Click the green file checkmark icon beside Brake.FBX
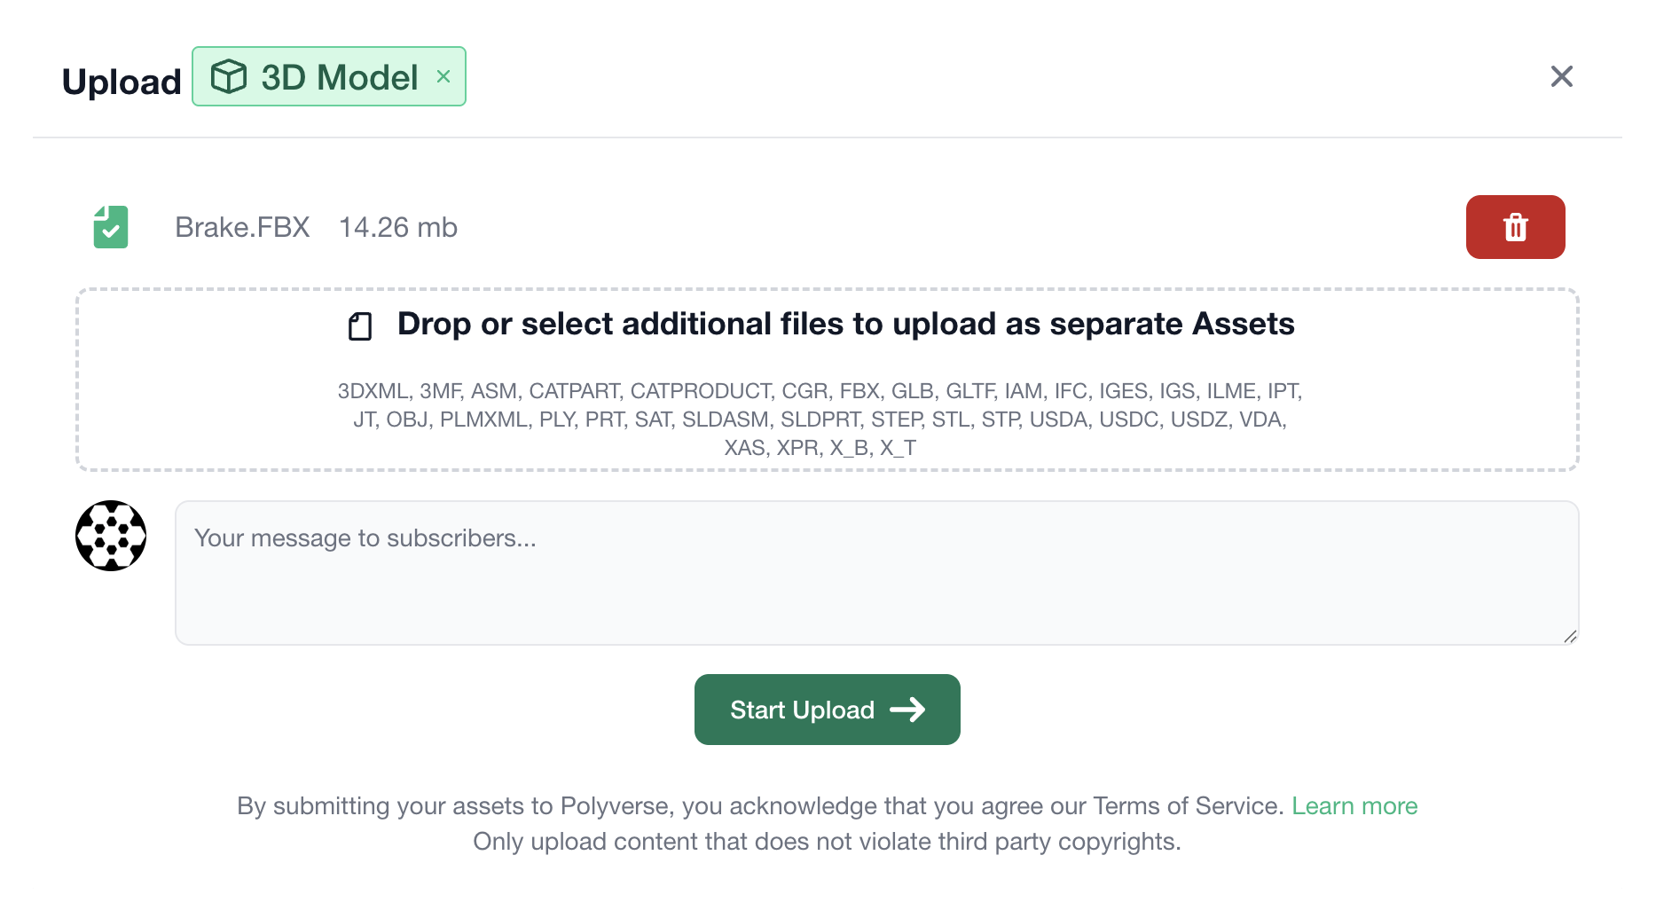1656x918 pixels. [110, 227]
